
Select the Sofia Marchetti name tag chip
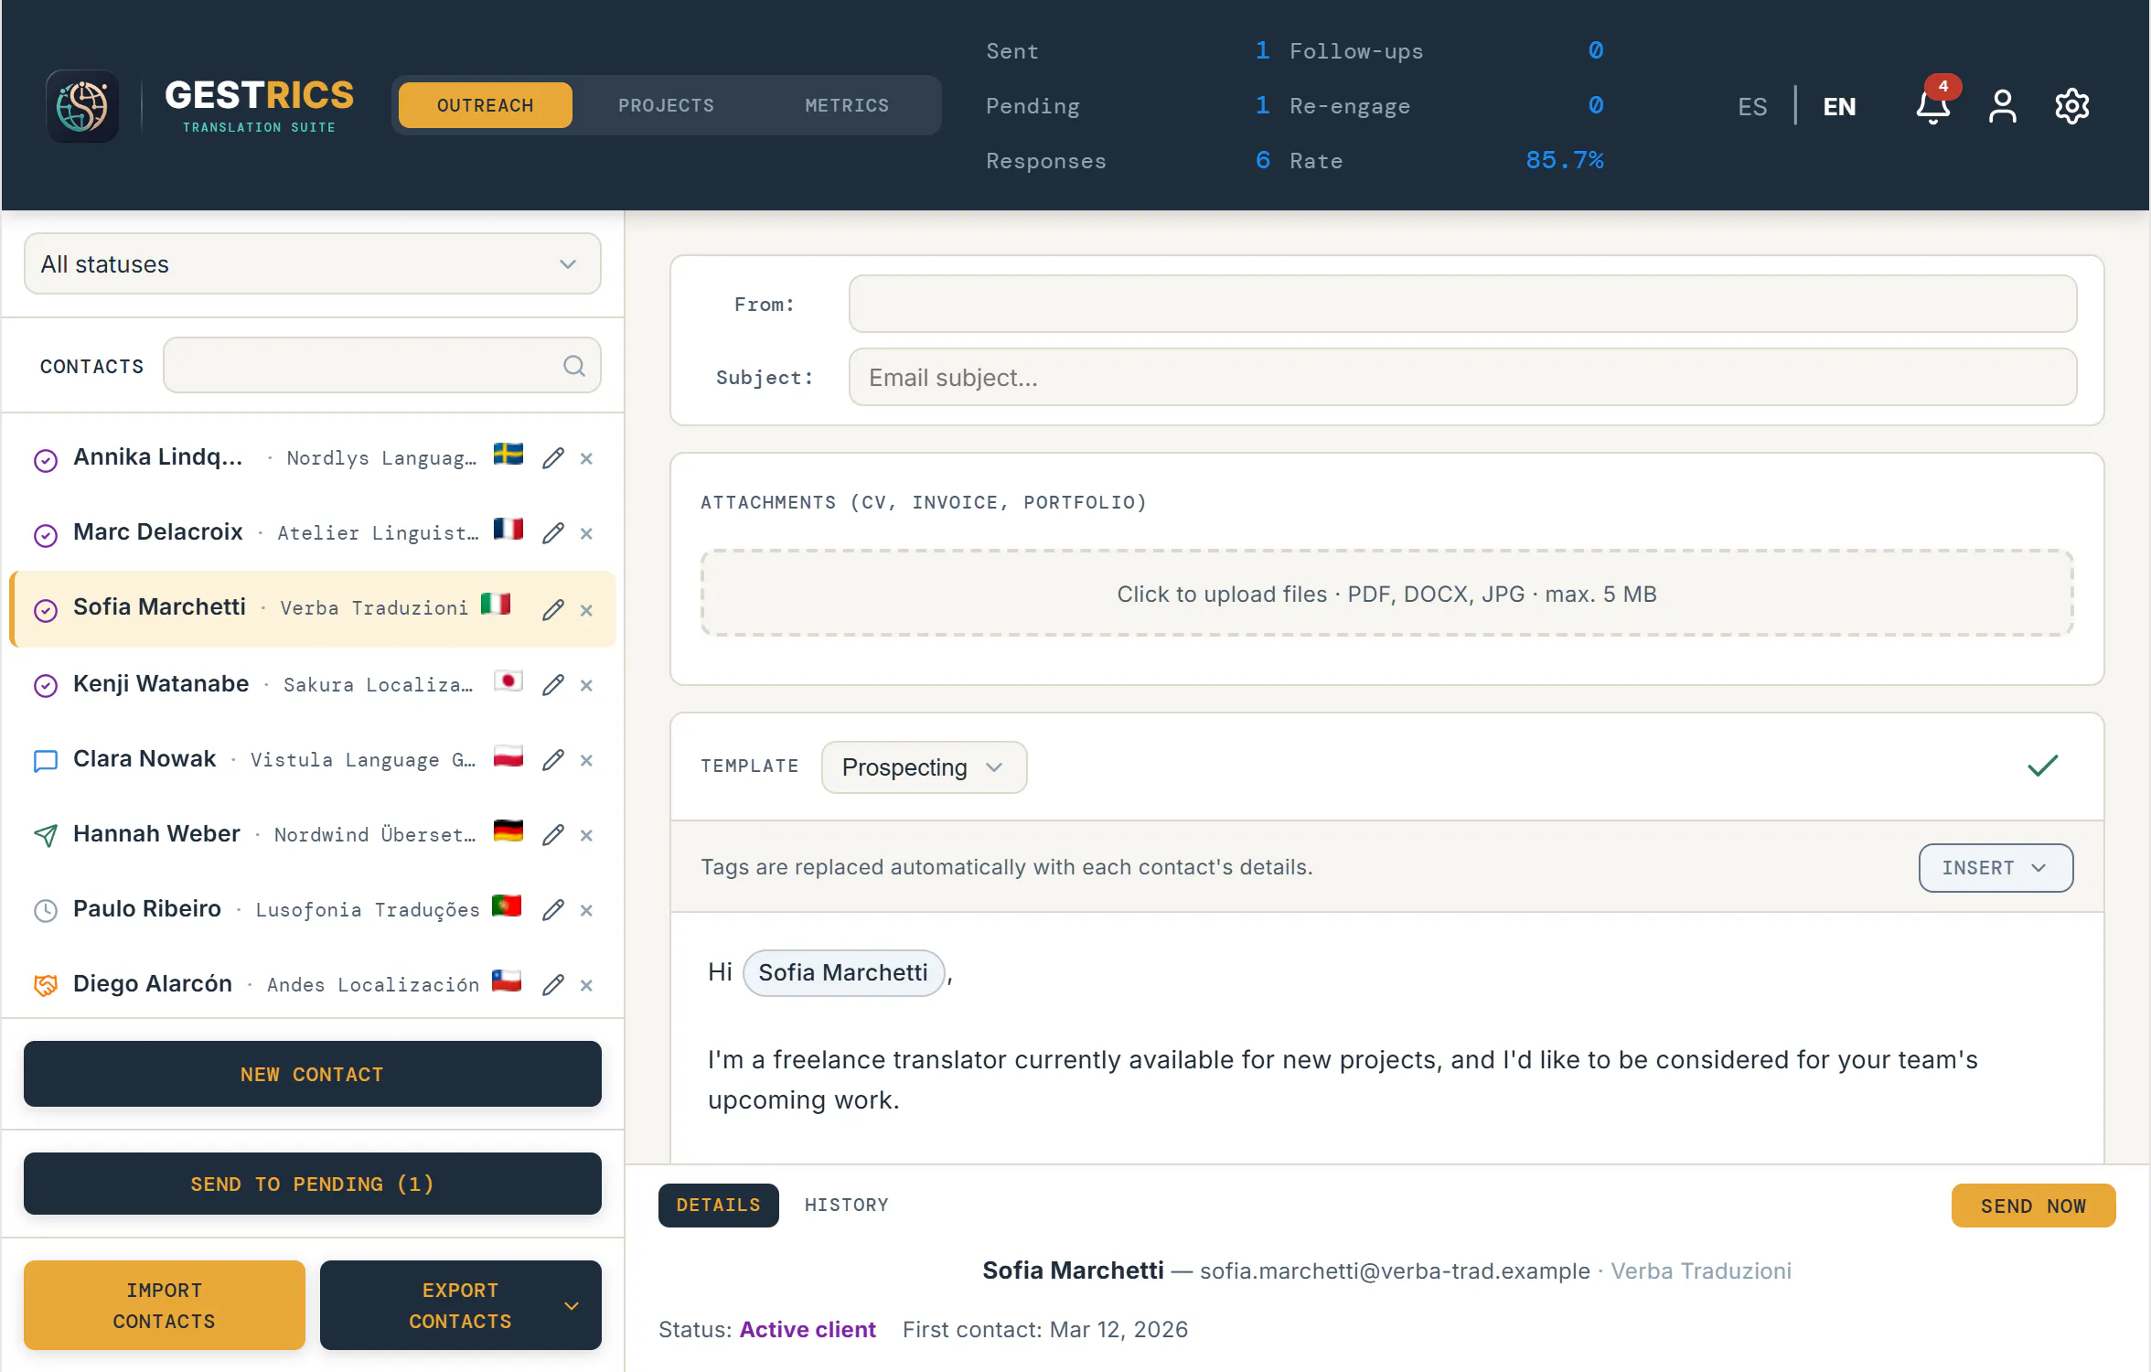(843, 973)
